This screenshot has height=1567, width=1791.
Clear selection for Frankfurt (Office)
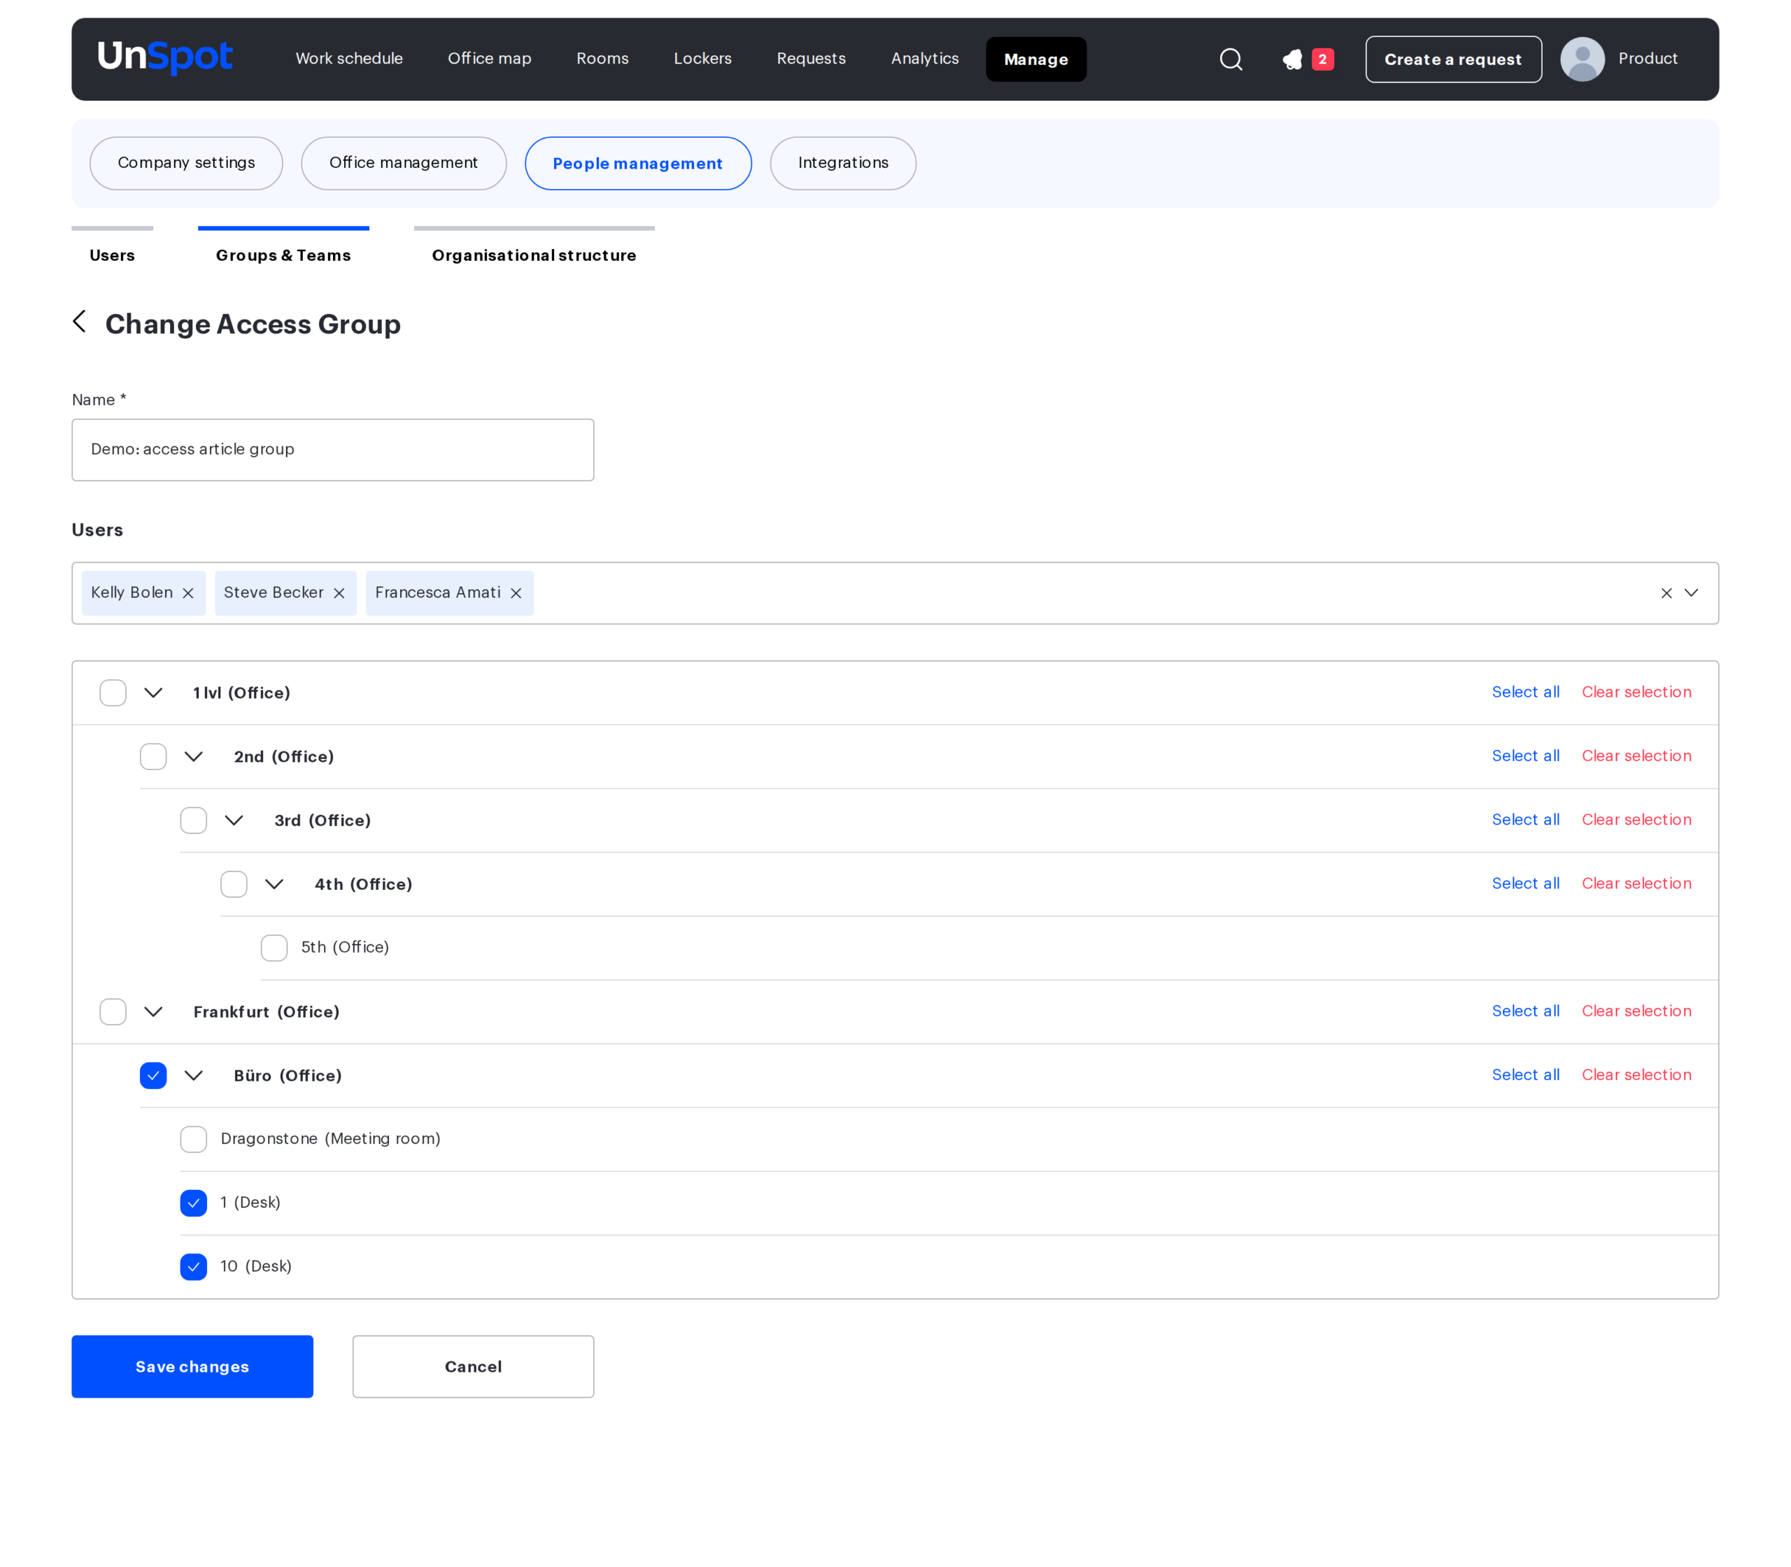1636,1011
